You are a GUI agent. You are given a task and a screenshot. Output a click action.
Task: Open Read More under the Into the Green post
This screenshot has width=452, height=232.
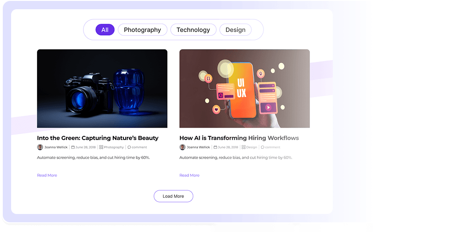coord(47,175)
